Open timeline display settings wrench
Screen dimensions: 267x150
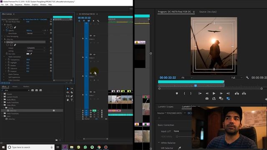[98, 21]
